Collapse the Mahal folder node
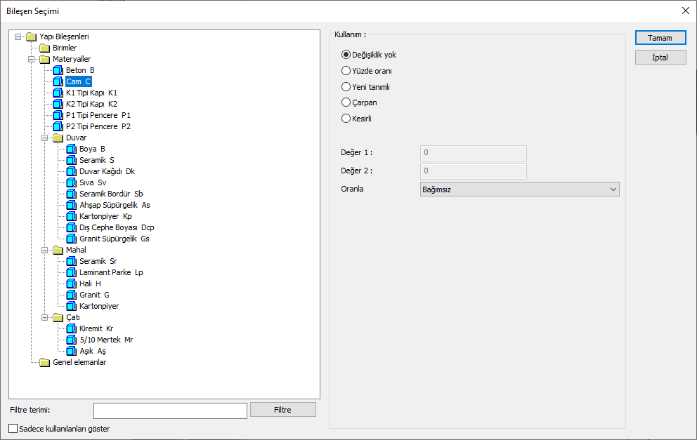Image resolution: width=697 pixels, height=440 pixels. (x=44, y=250)
